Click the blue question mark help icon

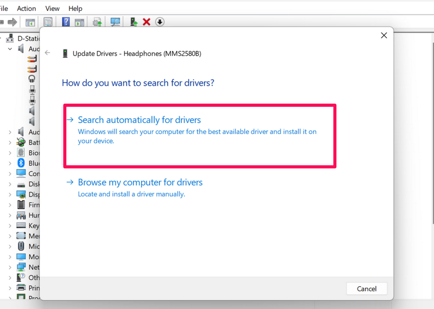66,22
